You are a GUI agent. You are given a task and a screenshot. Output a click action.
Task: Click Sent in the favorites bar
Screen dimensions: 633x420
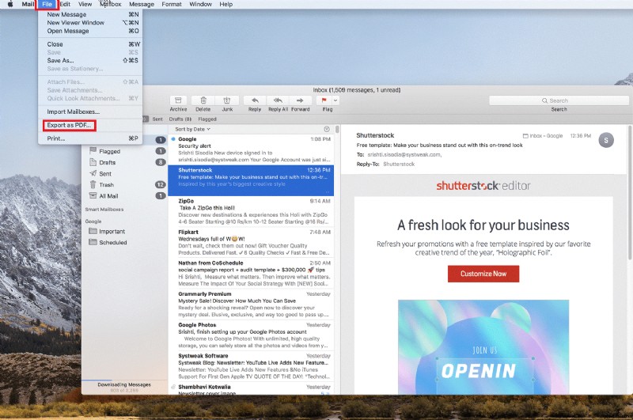pyautogui.click(x=157, y=119)
